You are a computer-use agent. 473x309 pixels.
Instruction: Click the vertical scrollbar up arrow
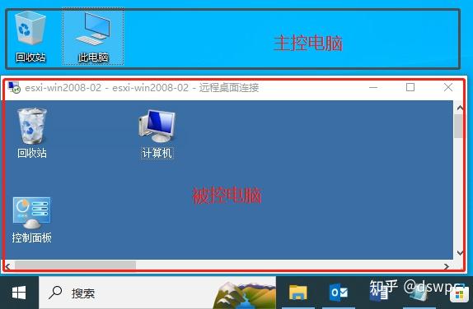click(460, 108)
